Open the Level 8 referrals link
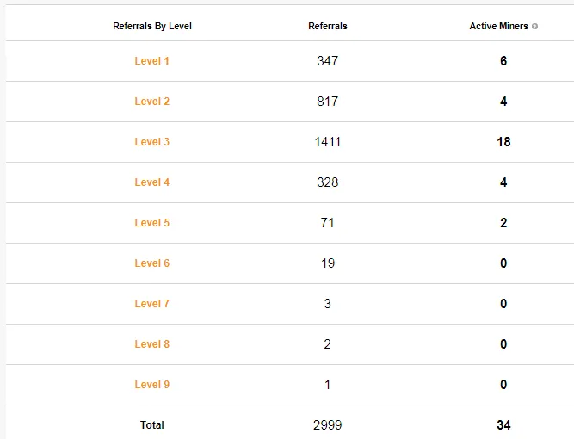This screenshot has height=439, width=574. (152, 344)
